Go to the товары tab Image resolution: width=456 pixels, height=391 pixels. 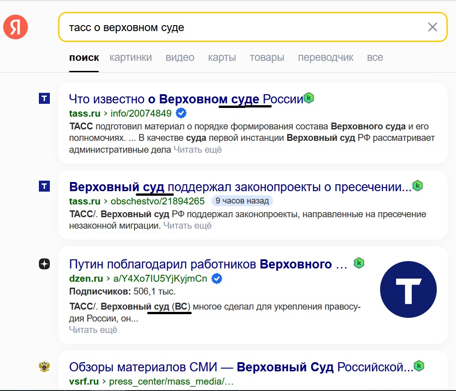coord(267,58)
